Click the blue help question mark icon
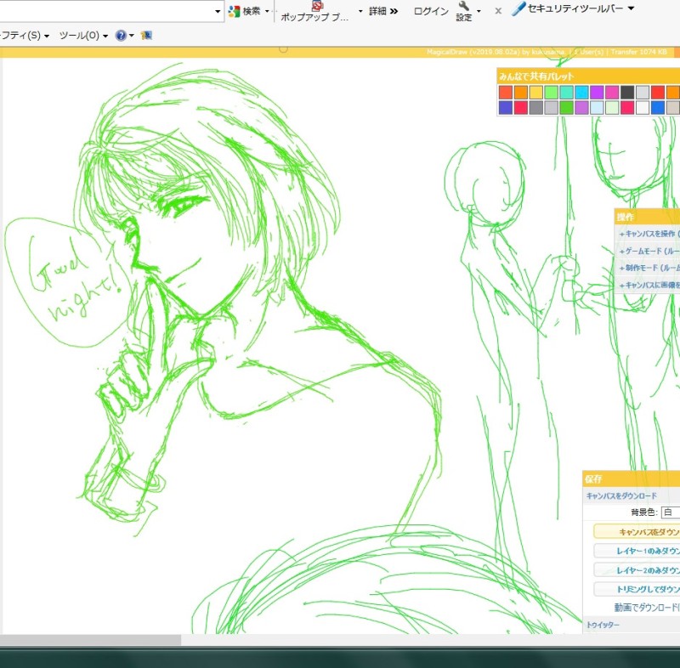 [121, 36]
